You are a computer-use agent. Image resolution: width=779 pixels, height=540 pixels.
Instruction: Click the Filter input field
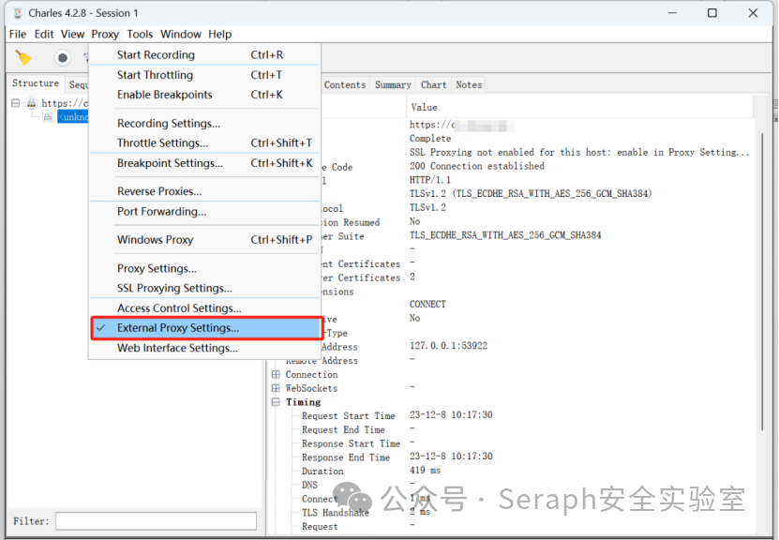156,521
